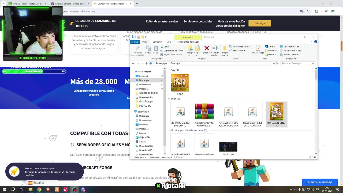
Task: Go back with the Explorer back arrow
Action: 133,64
